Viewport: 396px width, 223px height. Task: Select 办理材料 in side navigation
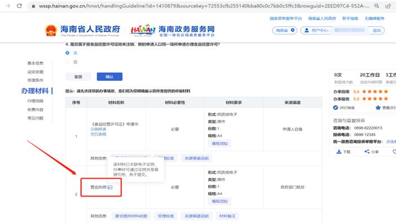[35, 91]
